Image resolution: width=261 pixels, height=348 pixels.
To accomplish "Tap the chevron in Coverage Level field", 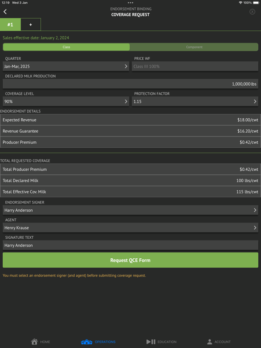I will [x=126, y=101].
